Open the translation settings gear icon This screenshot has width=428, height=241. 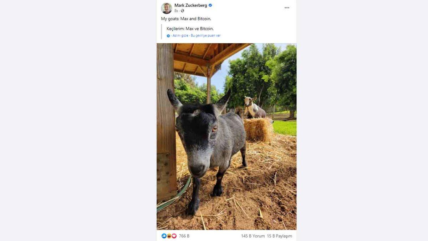pyautogui.click(x=168, y=35)
